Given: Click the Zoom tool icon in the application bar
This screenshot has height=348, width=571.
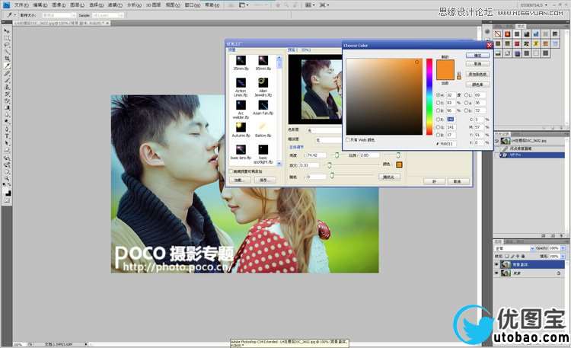Looking at the screenshot, I should (286, 5).
